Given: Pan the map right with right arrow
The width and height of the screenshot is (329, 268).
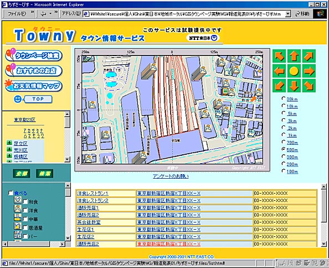Looking at the screenshot, I should [309, 71].
